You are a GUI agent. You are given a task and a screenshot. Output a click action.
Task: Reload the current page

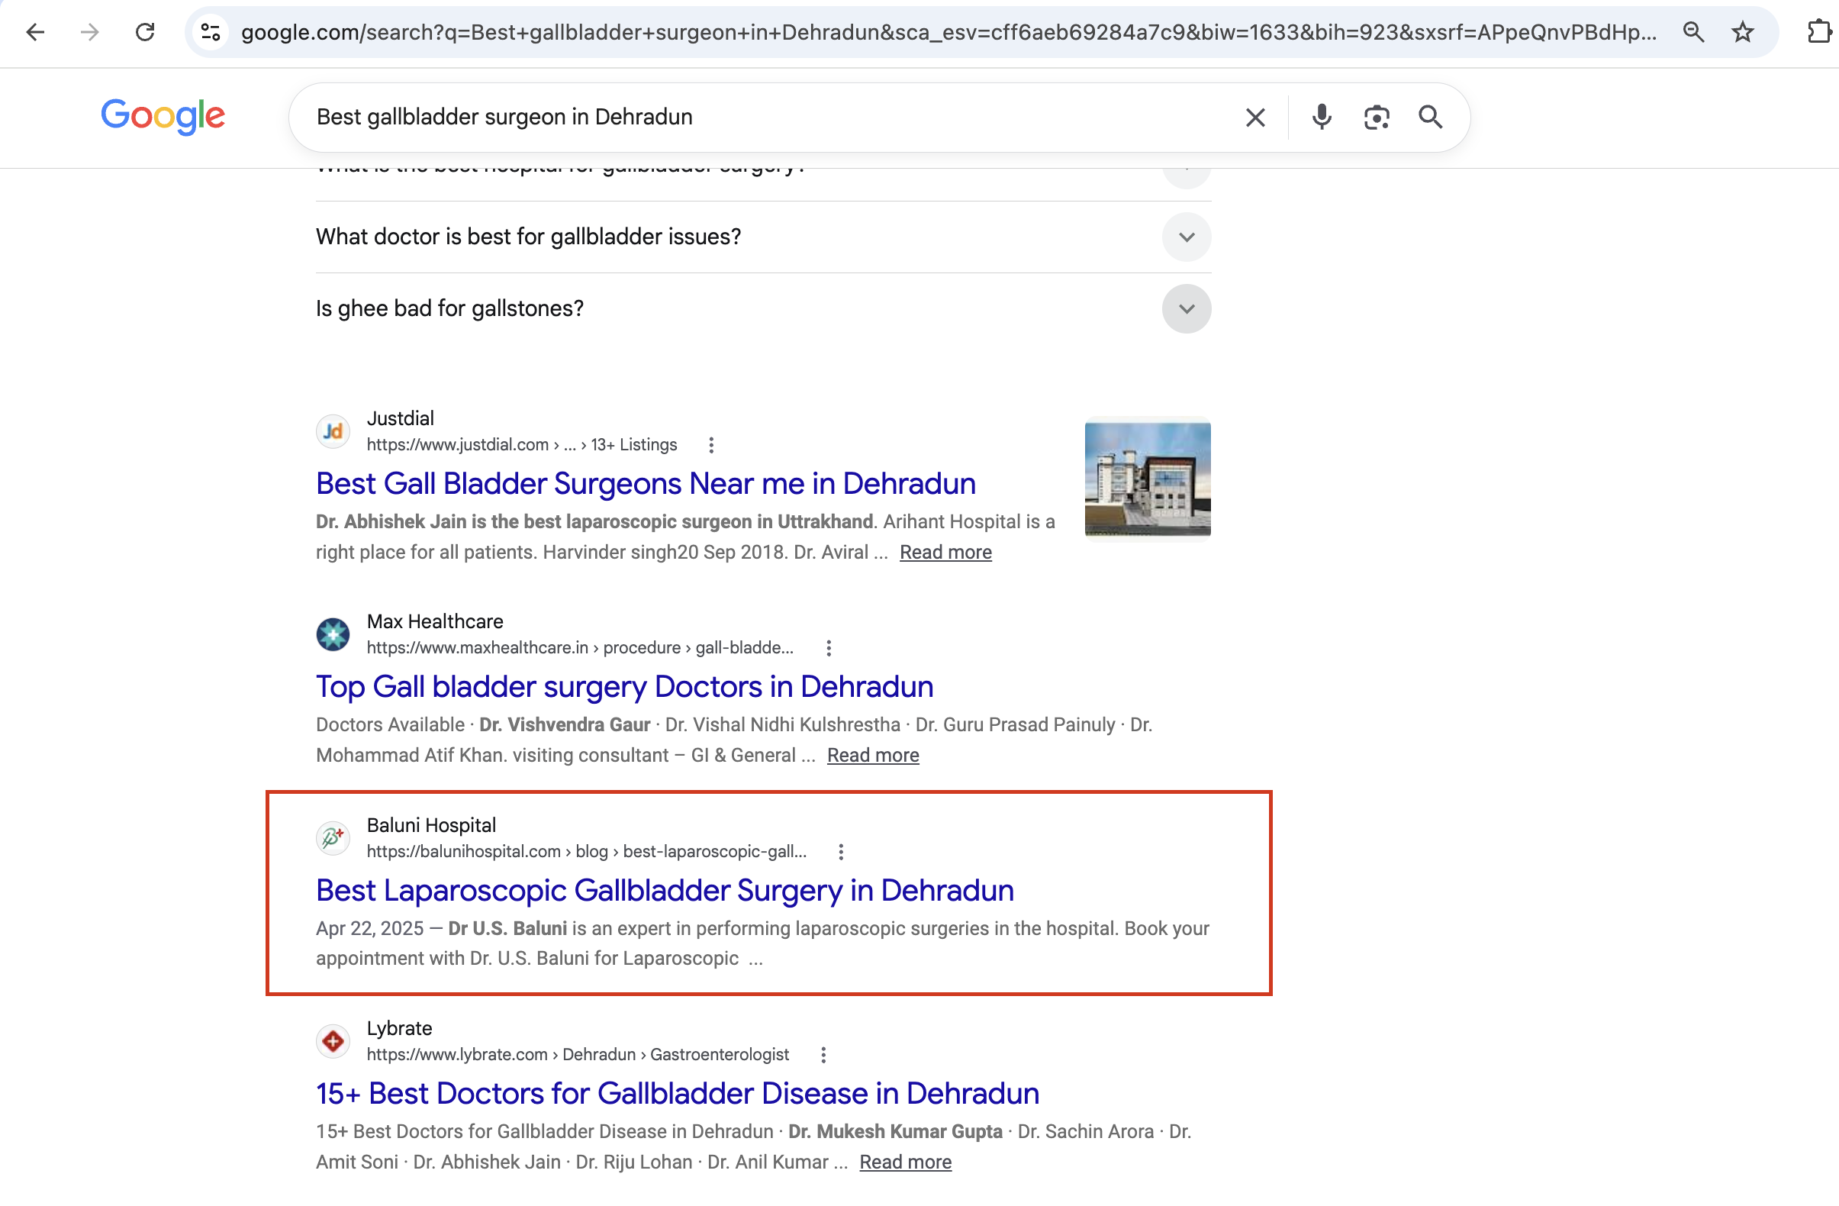point(145,32)
